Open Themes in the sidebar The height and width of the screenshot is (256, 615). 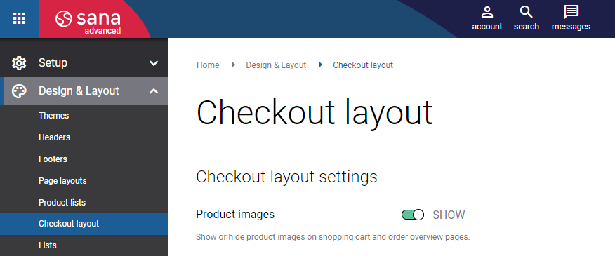click(x=54, y=116)
